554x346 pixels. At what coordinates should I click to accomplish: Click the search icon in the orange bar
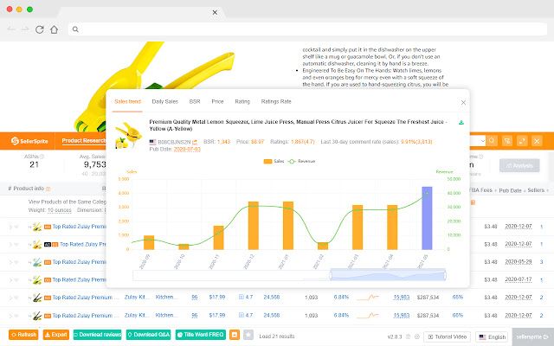[x=492, y=140]
